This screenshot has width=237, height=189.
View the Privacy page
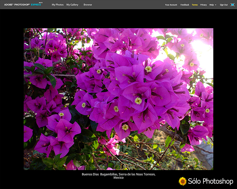pos(204,5)
